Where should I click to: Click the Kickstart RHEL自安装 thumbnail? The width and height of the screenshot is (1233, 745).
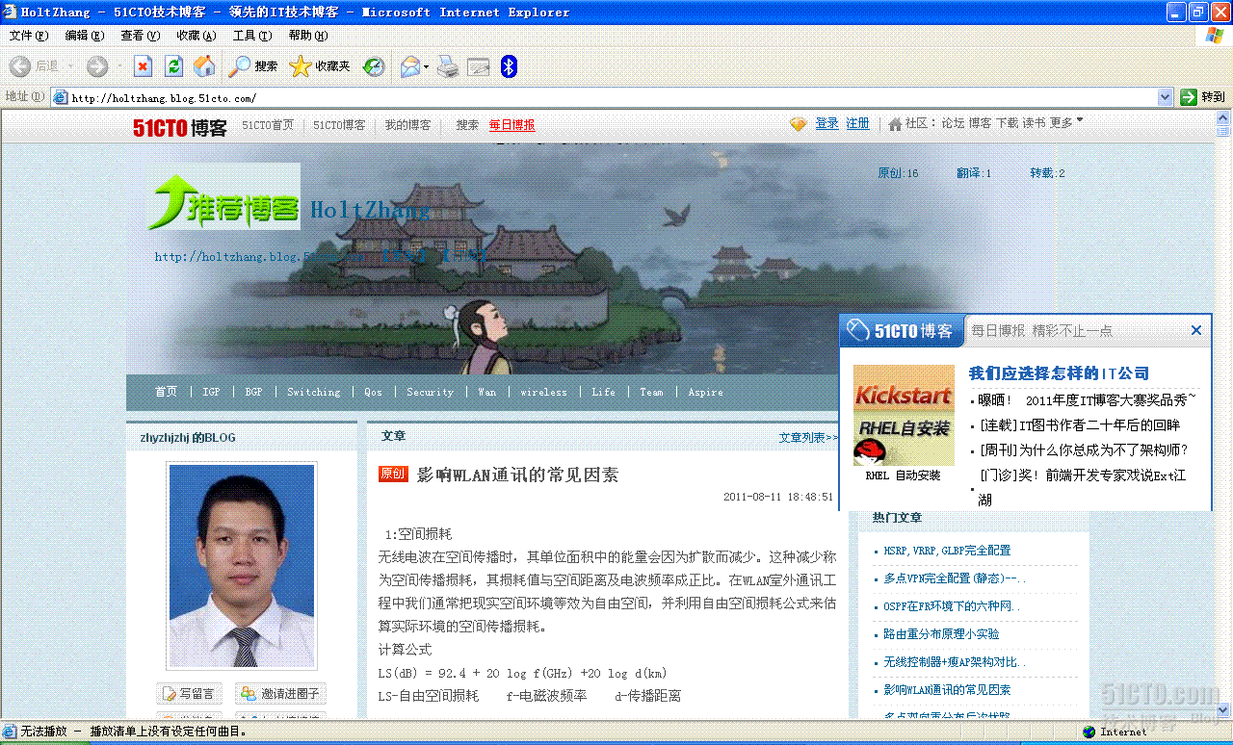(904, 416)
